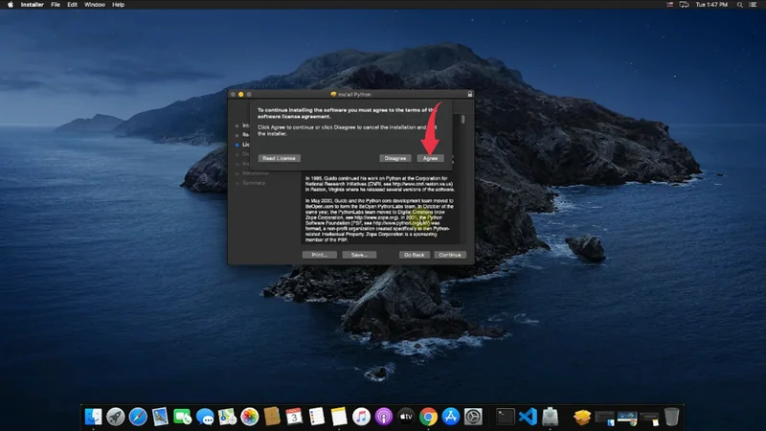Image resolution: width=766 pixels, height=431 pixels.
Task: Click the Disagree button
Action: click(394, 158)
